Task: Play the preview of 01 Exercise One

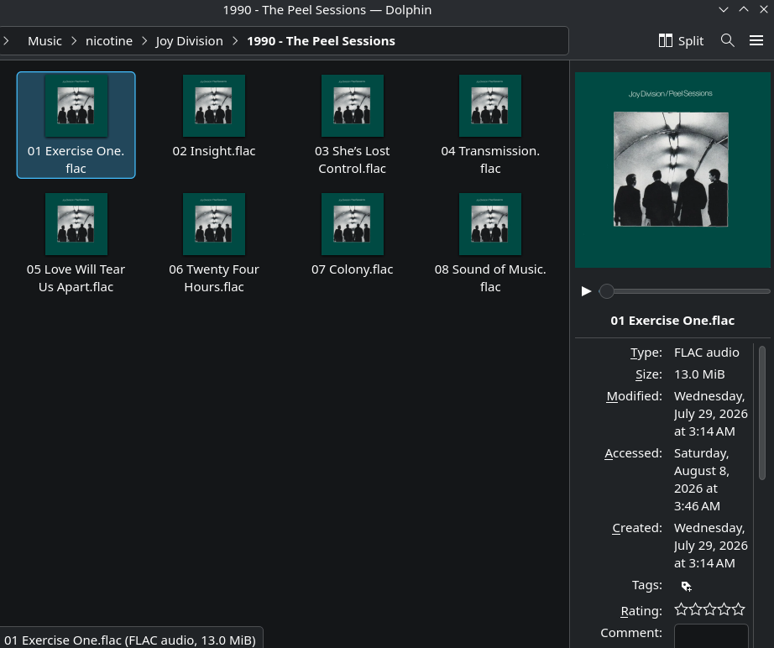Action: tap(586, 291)
